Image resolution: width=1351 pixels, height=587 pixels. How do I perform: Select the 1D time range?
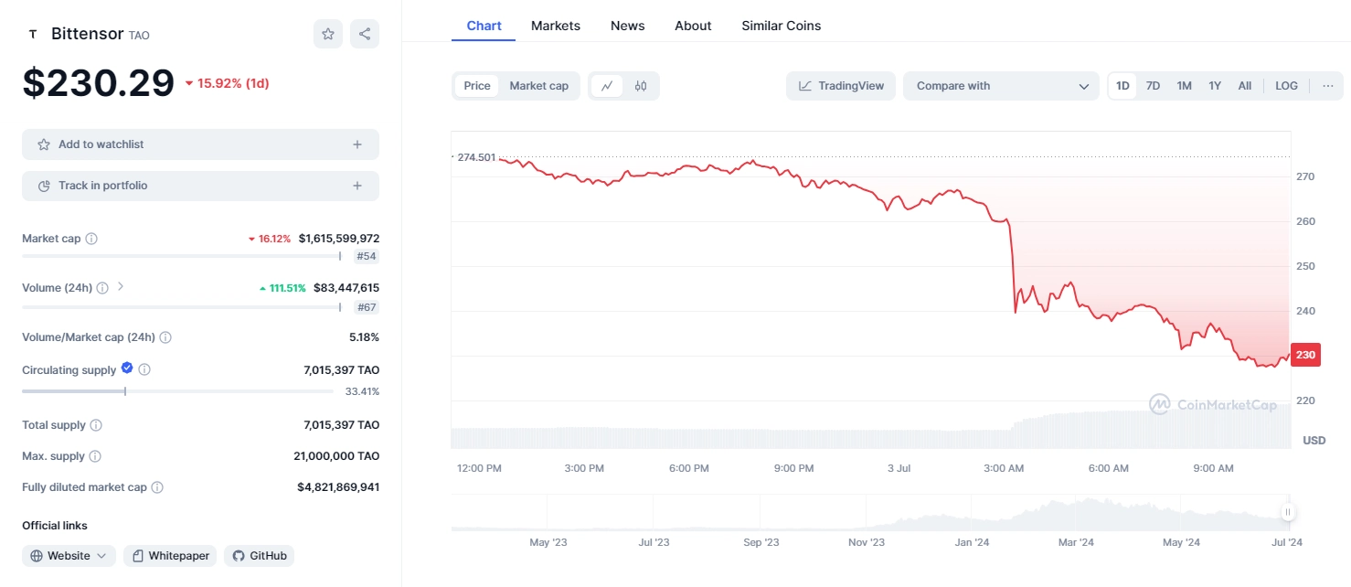[x=1122, y=86]
